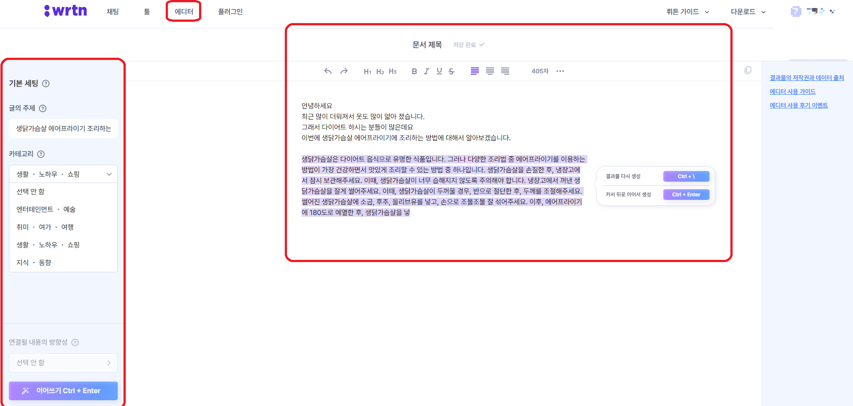Align text to the right
Image resolution: width=853 pixels, height=406 pixels.
pyautogui.click(x=505, y=71)
